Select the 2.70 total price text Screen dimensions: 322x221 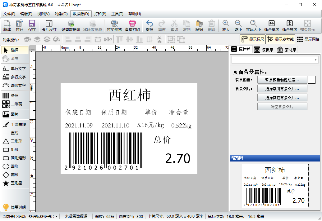click(178, 158)
